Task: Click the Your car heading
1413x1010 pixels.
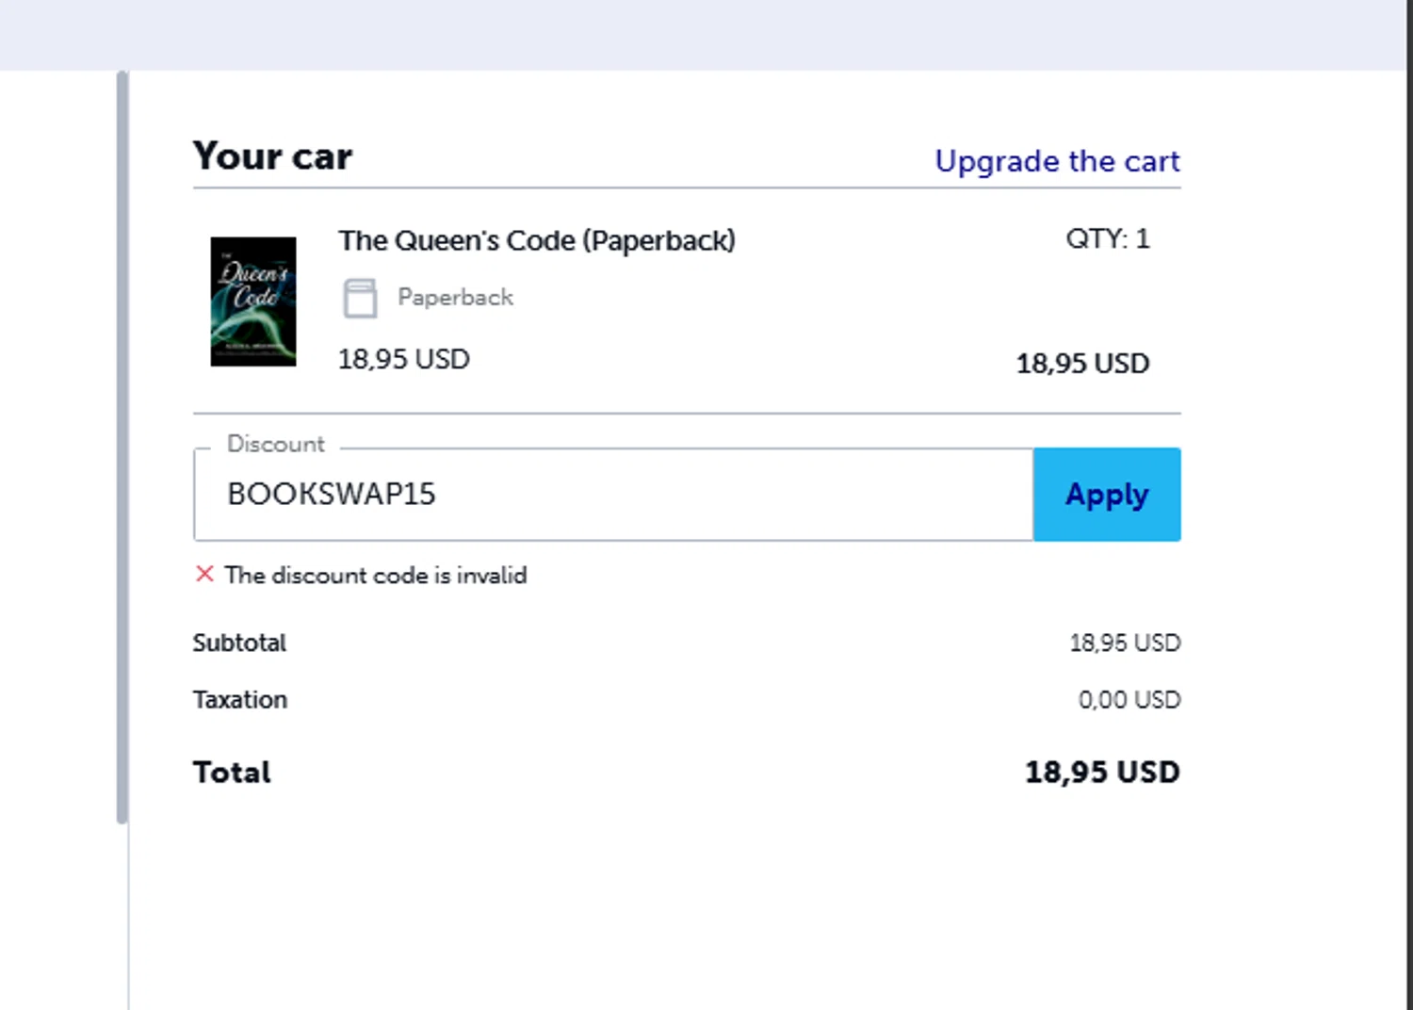Action: click(272, 156)
